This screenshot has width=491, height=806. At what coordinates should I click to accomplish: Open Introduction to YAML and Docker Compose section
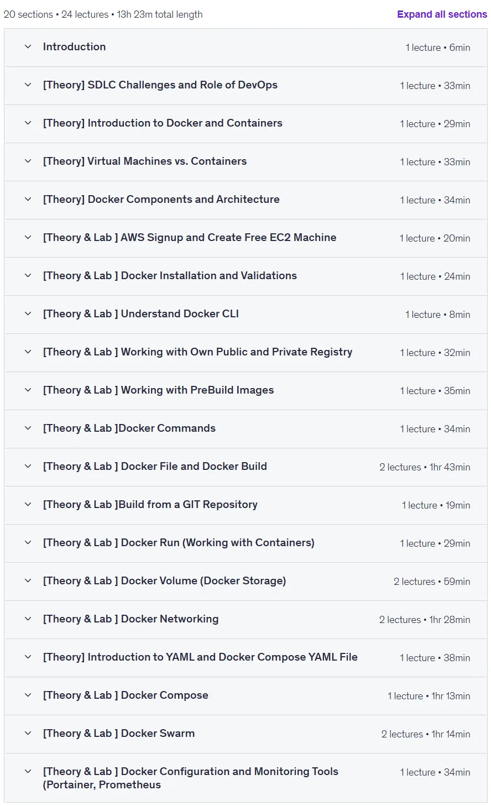click(245, 658)
